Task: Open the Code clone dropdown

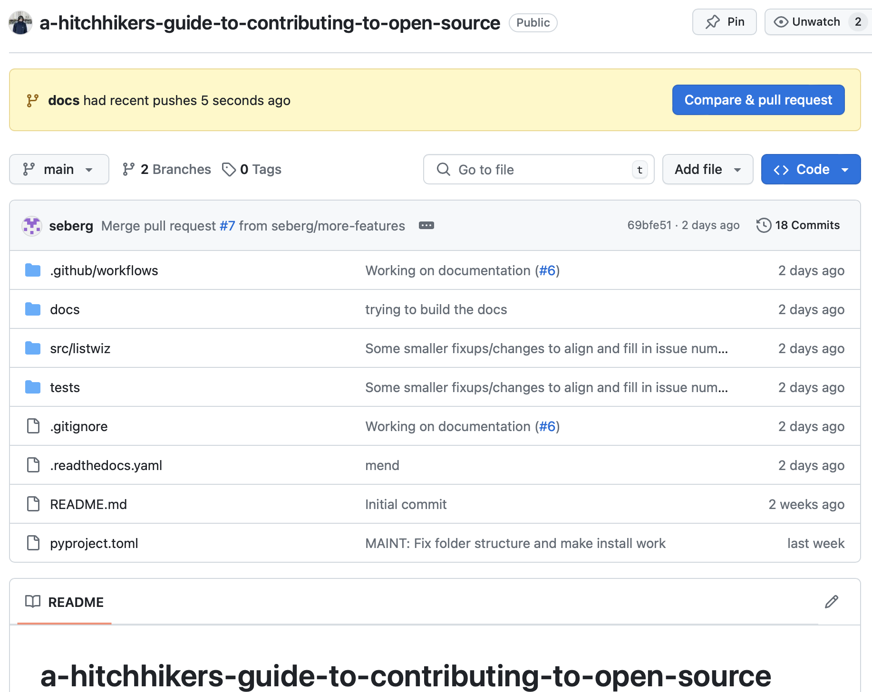Action: coord(811,169)
